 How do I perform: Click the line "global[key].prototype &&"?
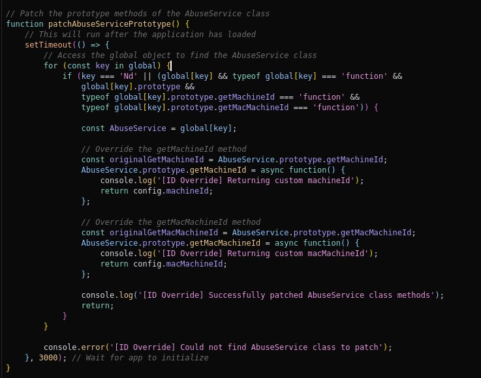[x=138, y=87]
